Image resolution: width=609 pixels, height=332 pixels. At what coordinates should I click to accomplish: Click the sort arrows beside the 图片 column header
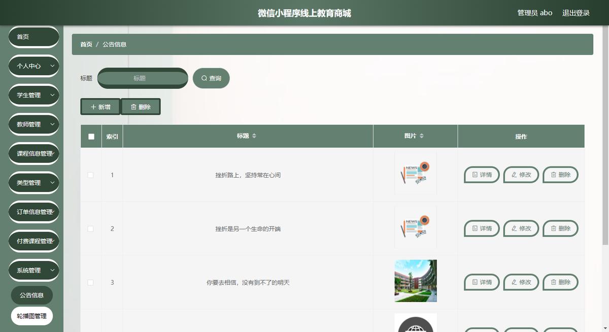pyautogui.click(x=423, y=136)
